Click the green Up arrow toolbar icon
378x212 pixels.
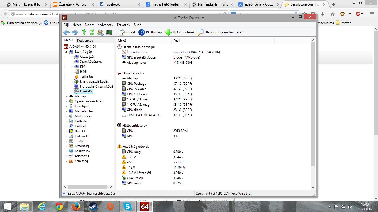(84, 32)
